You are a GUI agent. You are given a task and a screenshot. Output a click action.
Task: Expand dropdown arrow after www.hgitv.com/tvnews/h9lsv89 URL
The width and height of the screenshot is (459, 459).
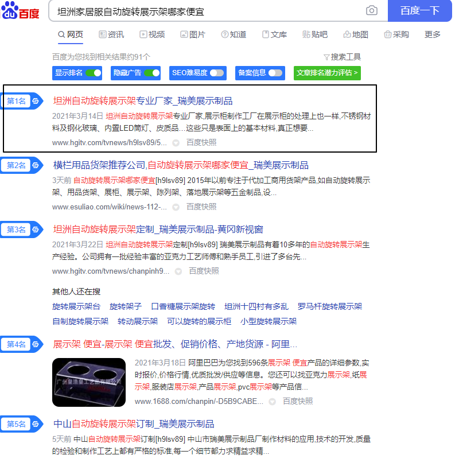point(176,143)
